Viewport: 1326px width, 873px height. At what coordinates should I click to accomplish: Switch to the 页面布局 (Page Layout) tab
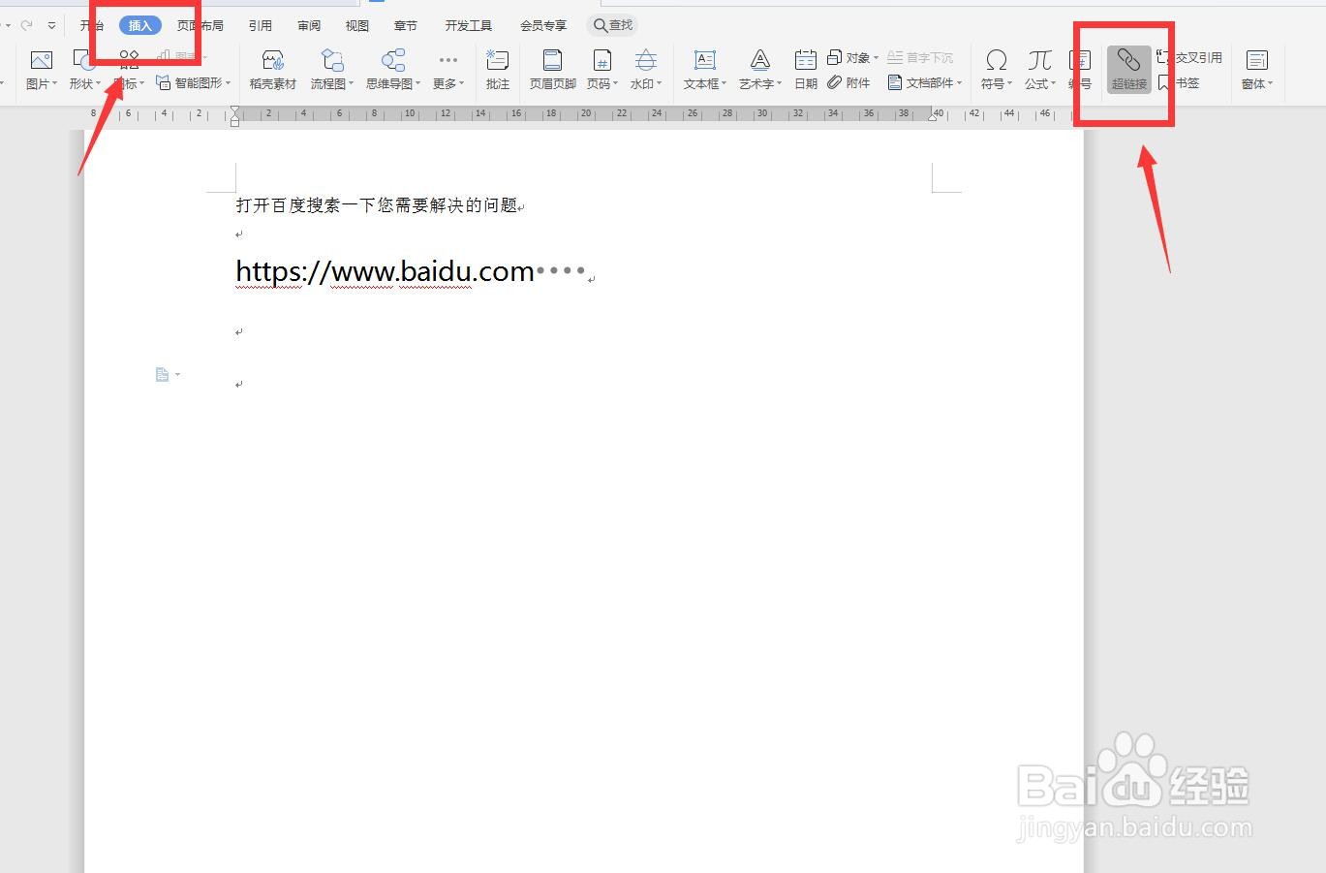(200, 25)
